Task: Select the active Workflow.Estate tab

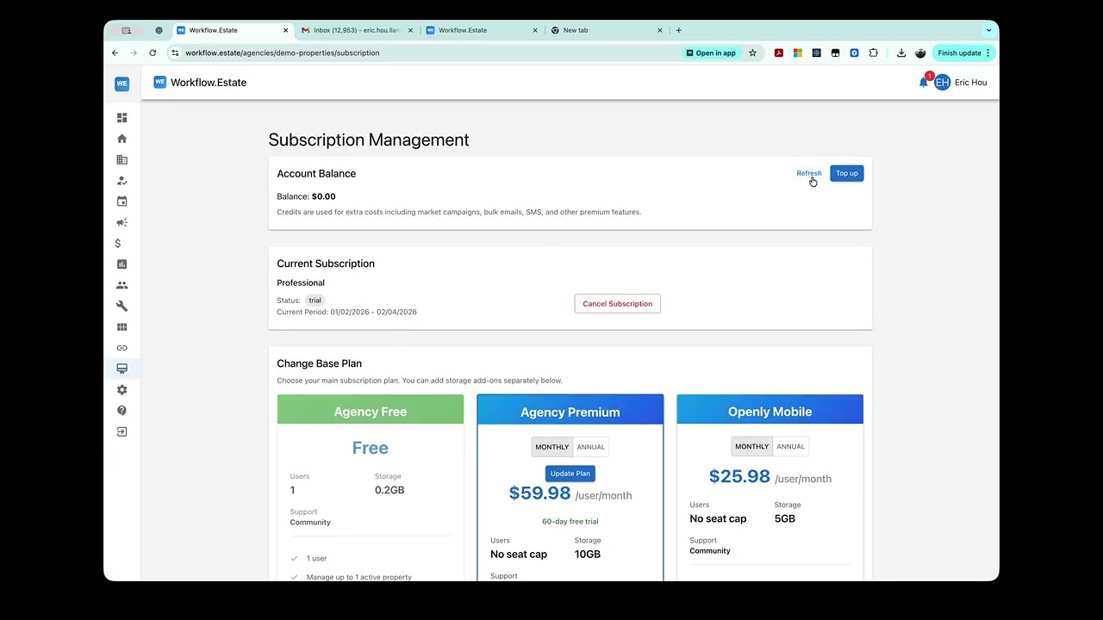Action: (x=233, y=30)
